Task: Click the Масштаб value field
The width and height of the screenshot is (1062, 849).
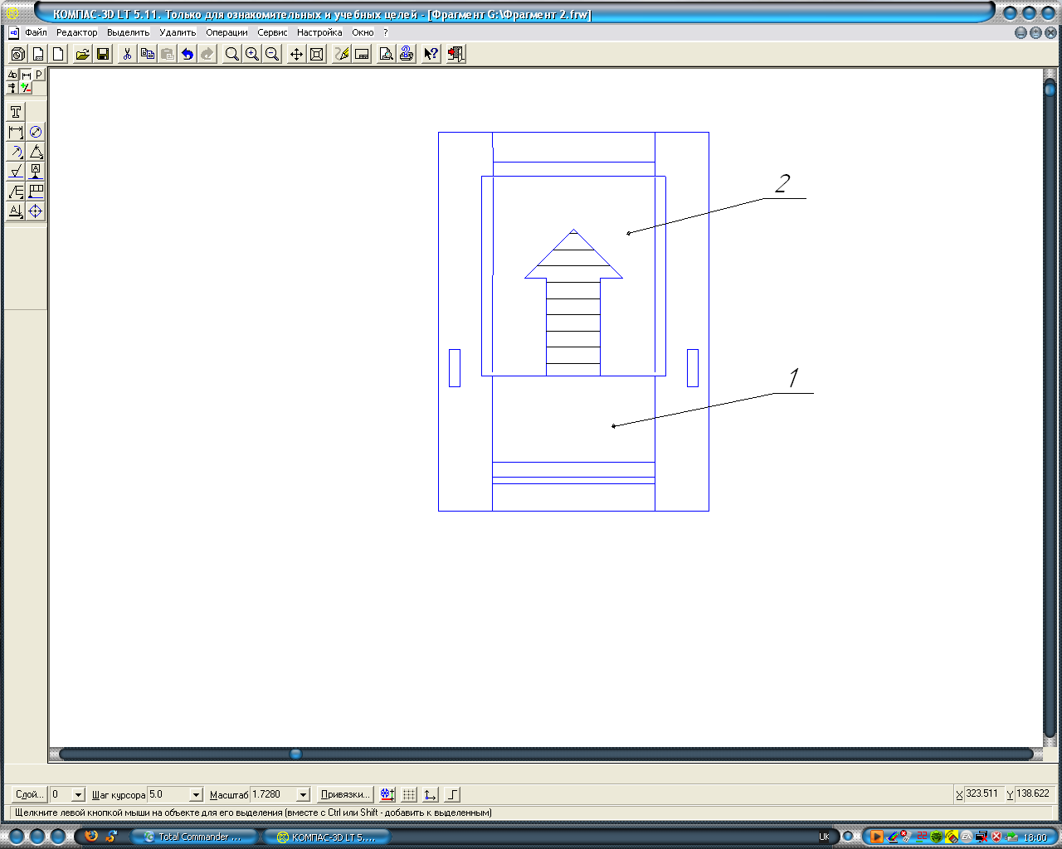Action: click(272, 794)
